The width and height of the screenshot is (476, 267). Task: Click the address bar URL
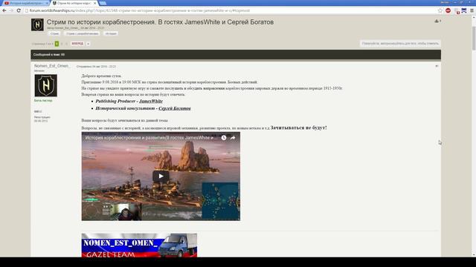[140, 10]
